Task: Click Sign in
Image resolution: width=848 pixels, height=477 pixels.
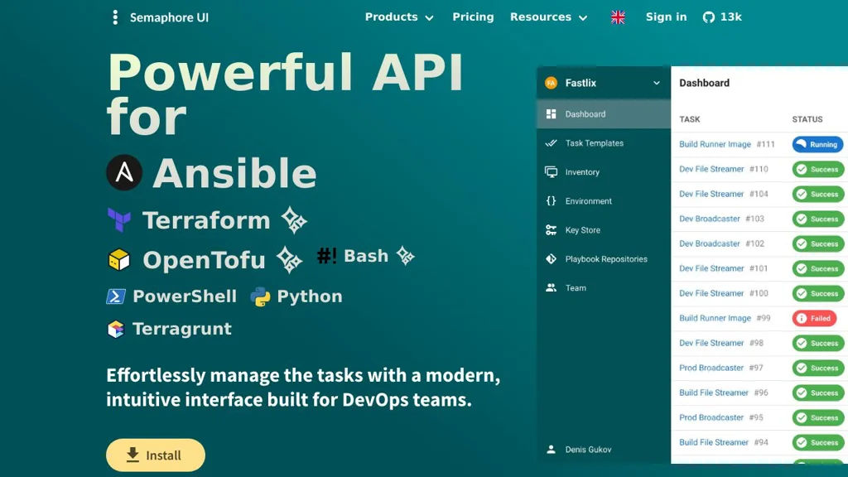Action: pyautogui.click(x=667, y=17)
